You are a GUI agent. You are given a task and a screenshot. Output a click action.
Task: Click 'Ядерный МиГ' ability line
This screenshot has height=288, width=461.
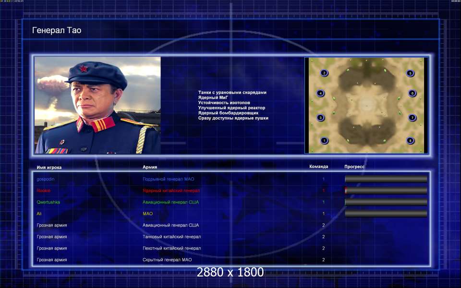coord(213,97)
